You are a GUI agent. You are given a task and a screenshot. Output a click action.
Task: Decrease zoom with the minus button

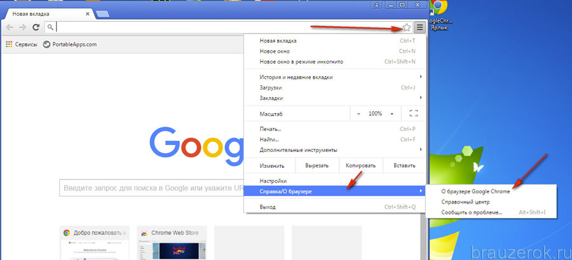click(358, 114)
